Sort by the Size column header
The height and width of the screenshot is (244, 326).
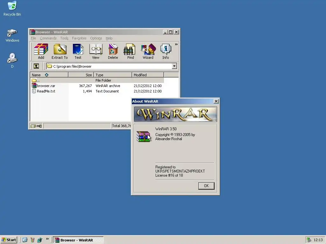click(81, 75)
